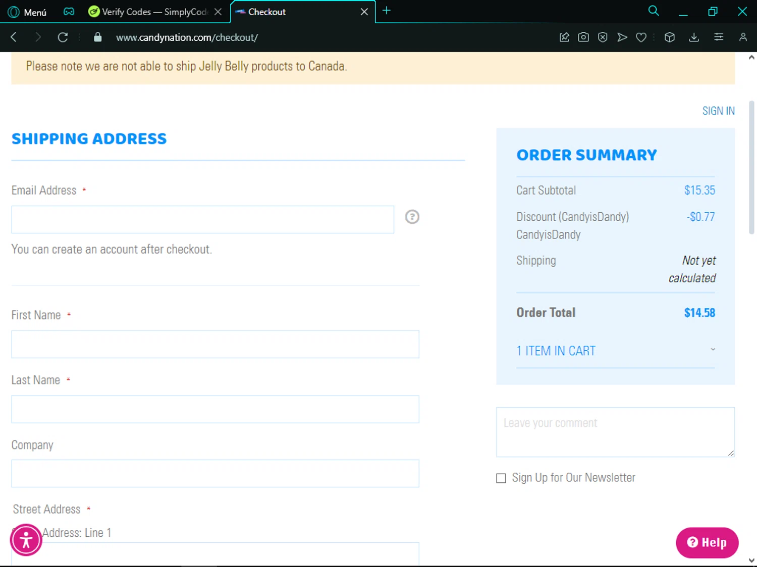
Task: Open the downloads icon
Action: coord(694,37)
